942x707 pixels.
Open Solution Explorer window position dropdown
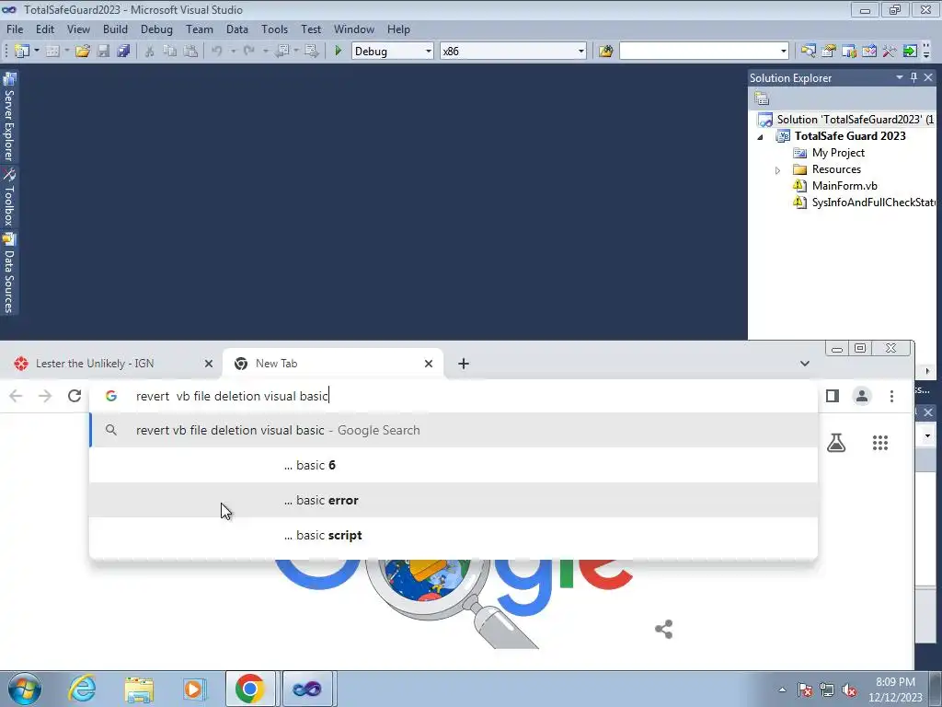900,77
